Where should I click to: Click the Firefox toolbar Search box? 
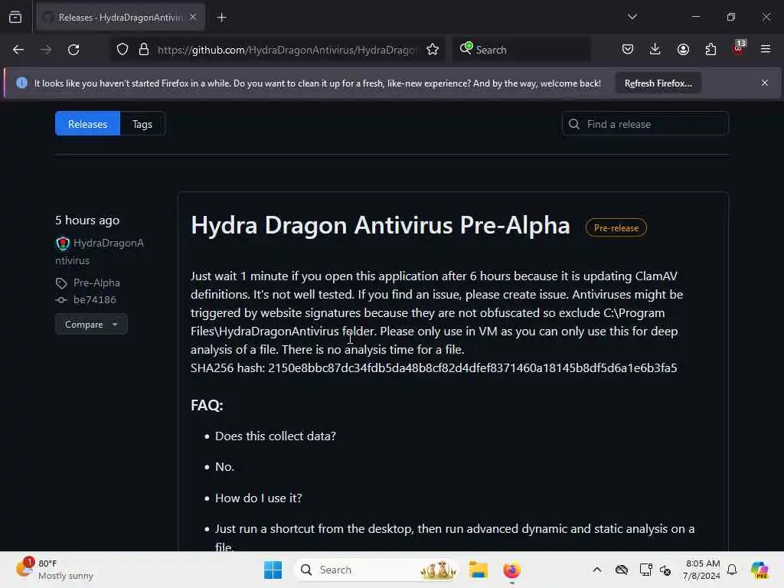521,50
